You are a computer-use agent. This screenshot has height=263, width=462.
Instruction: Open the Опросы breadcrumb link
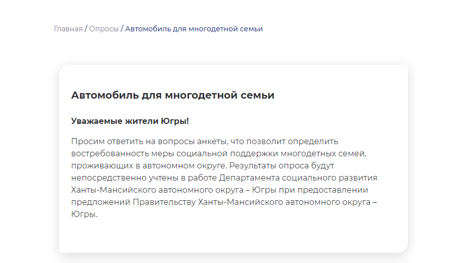104,29
